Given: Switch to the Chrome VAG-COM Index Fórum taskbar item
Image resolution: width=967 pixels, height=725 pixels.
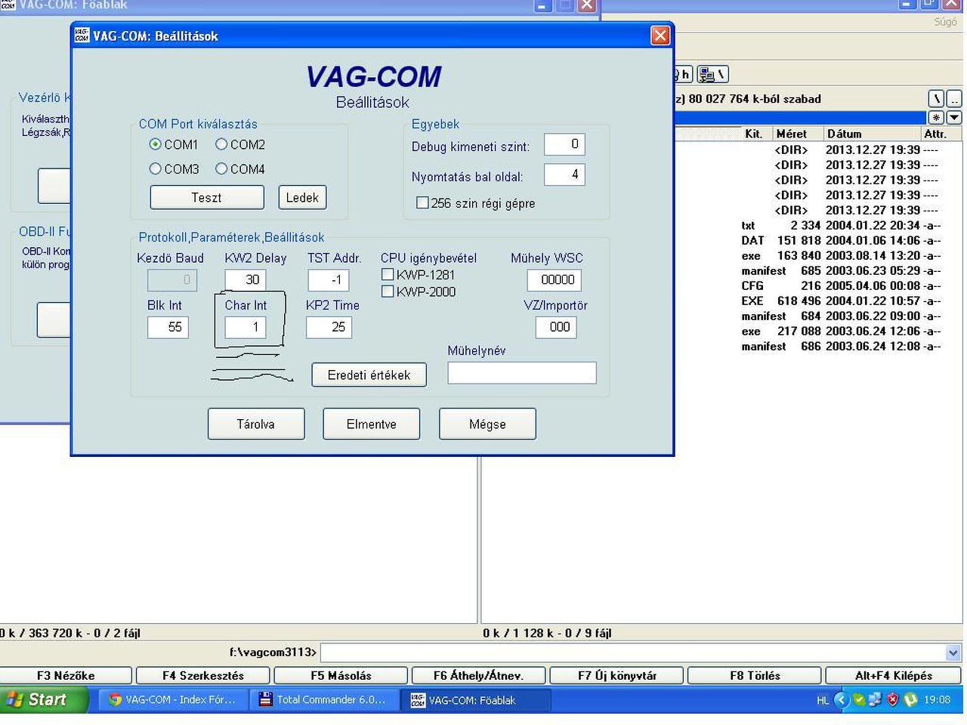Looking at the screenshot, I should 173,699.
